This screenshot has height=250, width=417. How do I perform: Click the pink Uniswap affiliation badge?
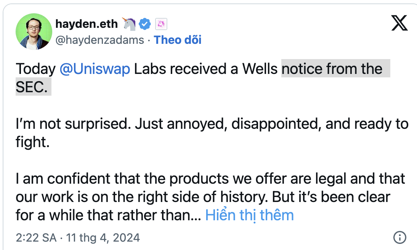point(162,24)
